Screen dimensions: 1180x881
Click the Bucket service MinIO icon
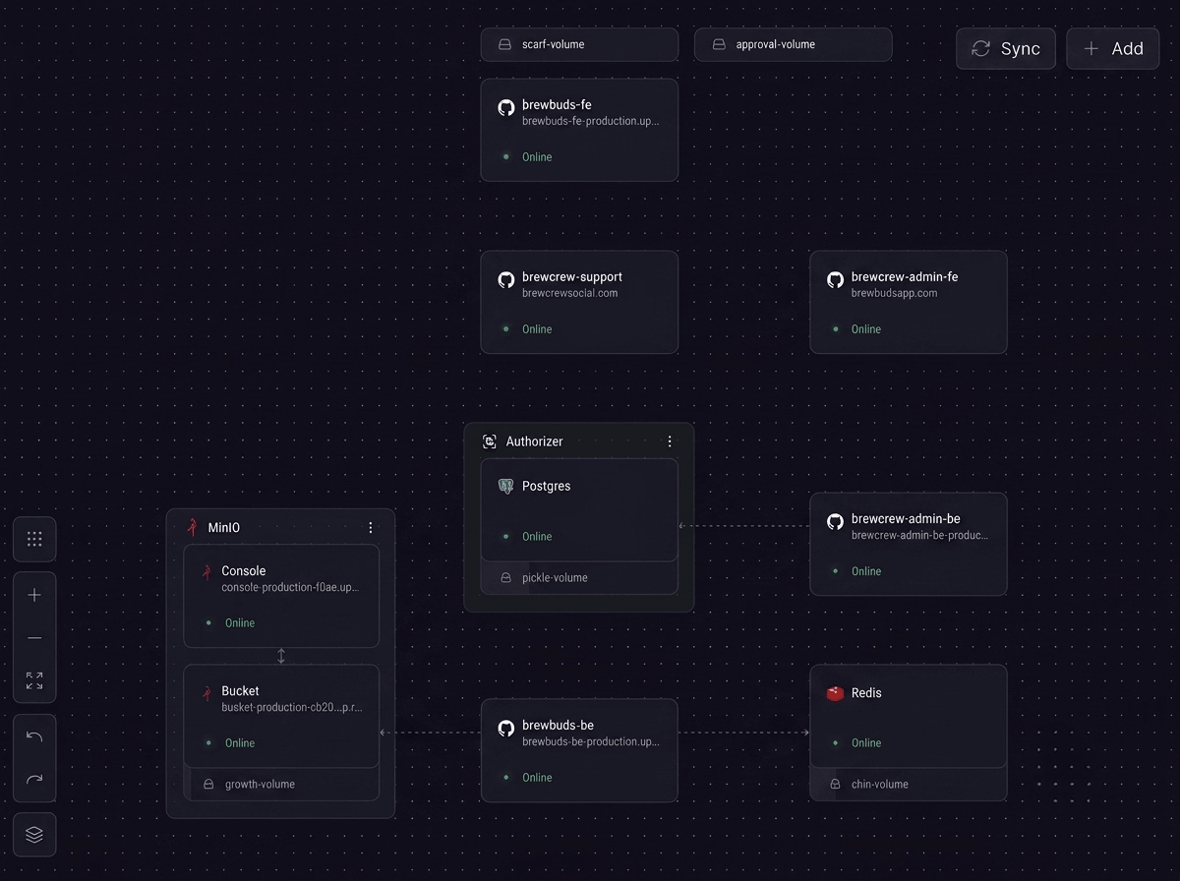pyautogui.click(x=206, y=693)
